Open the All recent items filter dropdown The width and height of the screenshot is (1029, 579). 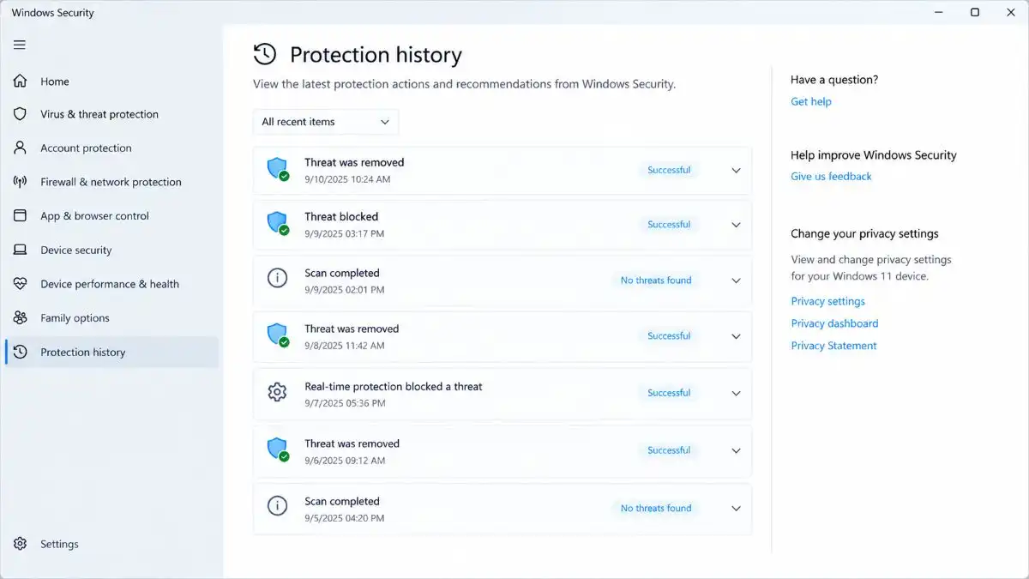point(326,122)
